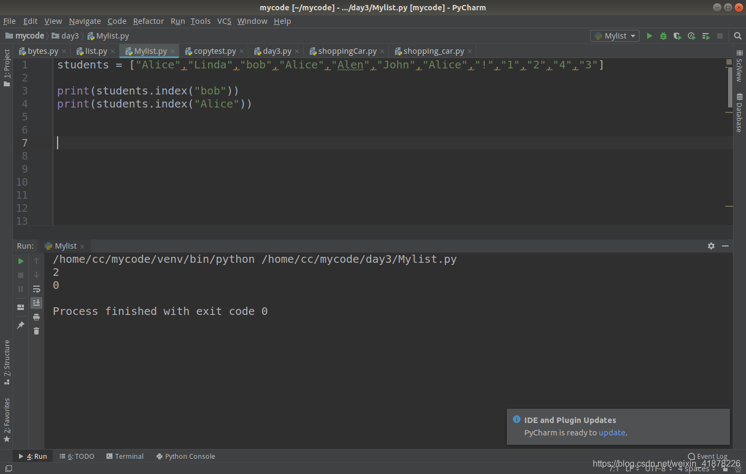Open the Window menu

click(x=252, y=21)
